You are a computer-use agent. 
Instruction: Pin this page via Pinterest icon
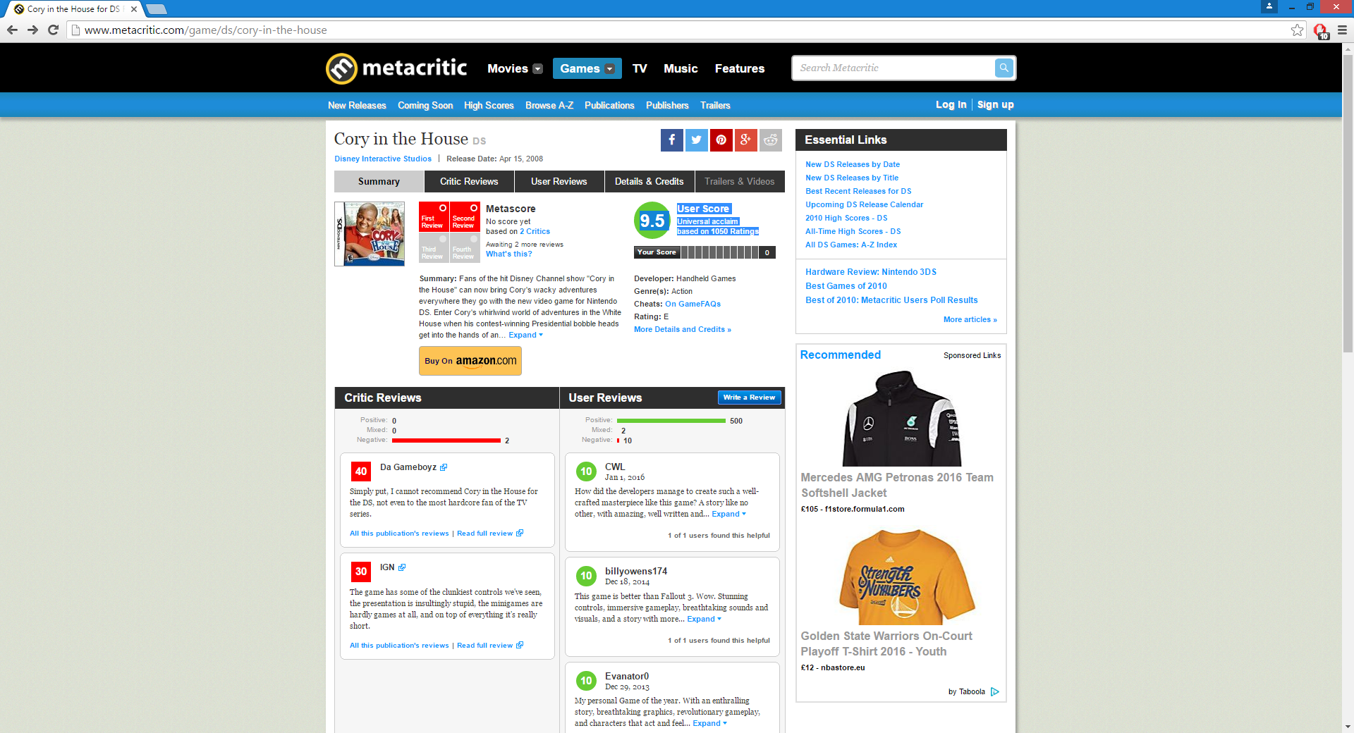(x=721, y=140)
